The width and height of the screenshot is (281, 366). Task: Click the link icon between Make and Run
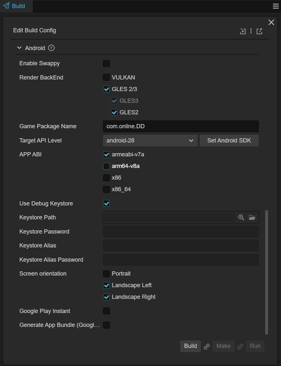pyautogui.click(x=240, y=346)
